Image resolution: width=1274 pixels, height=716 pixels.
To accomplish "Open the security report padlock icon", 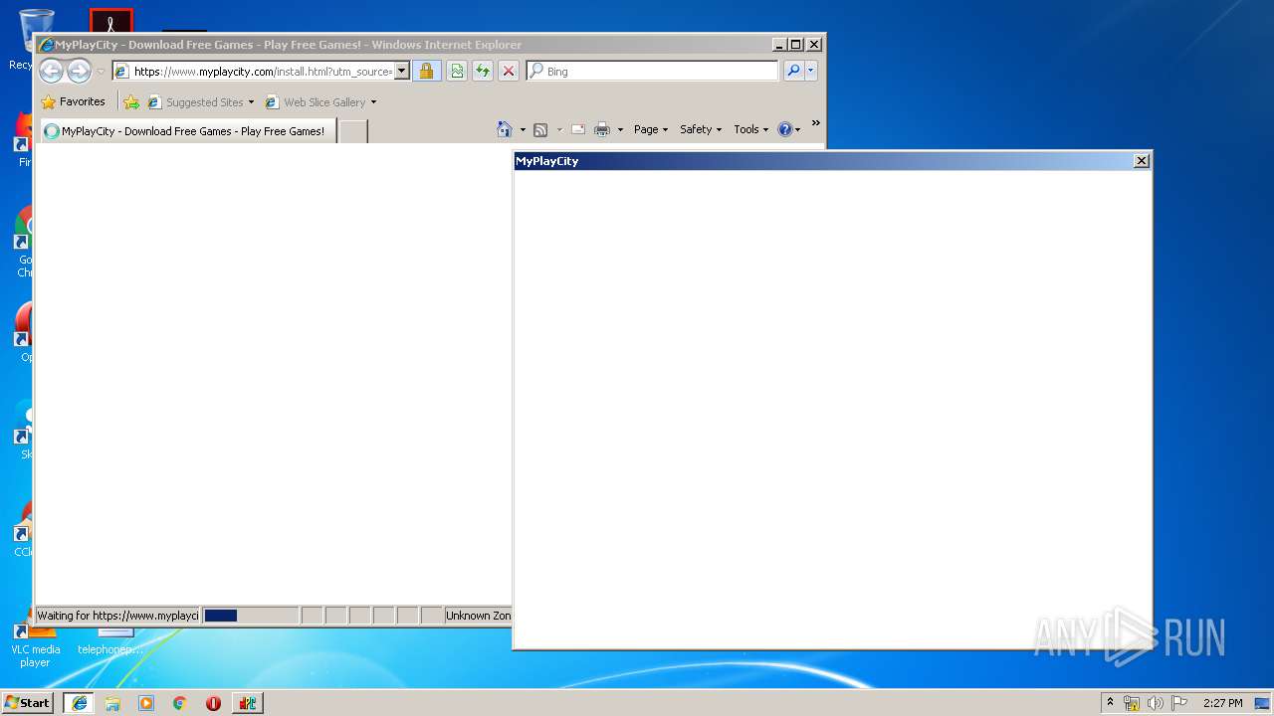I will 426,71.
